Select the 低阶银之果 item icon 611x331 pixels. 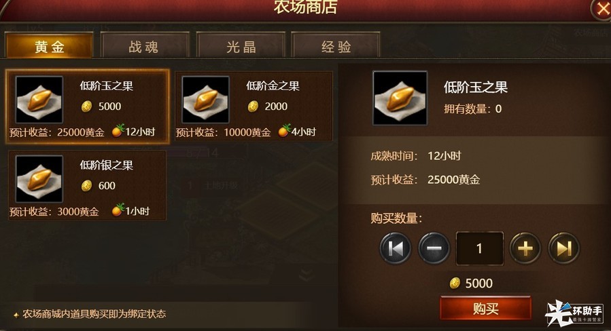tap(39, 179)
